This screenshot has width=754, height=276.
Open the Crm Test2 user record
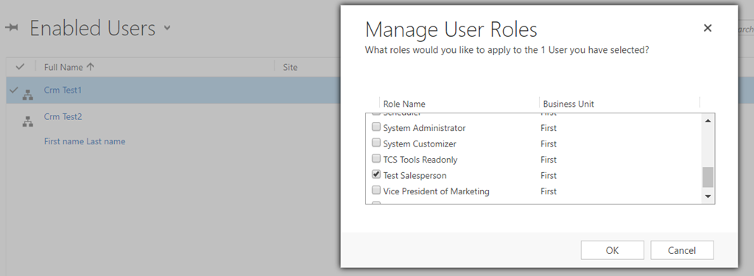click(x=63, y=116)
